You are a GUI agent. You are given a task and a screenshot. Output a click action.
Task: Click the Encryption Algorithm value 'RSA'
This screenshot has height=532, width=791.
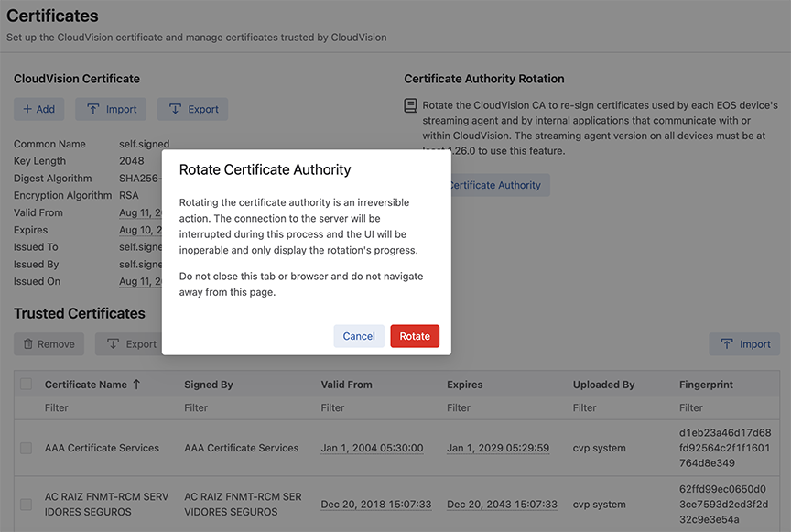[129, 195]
